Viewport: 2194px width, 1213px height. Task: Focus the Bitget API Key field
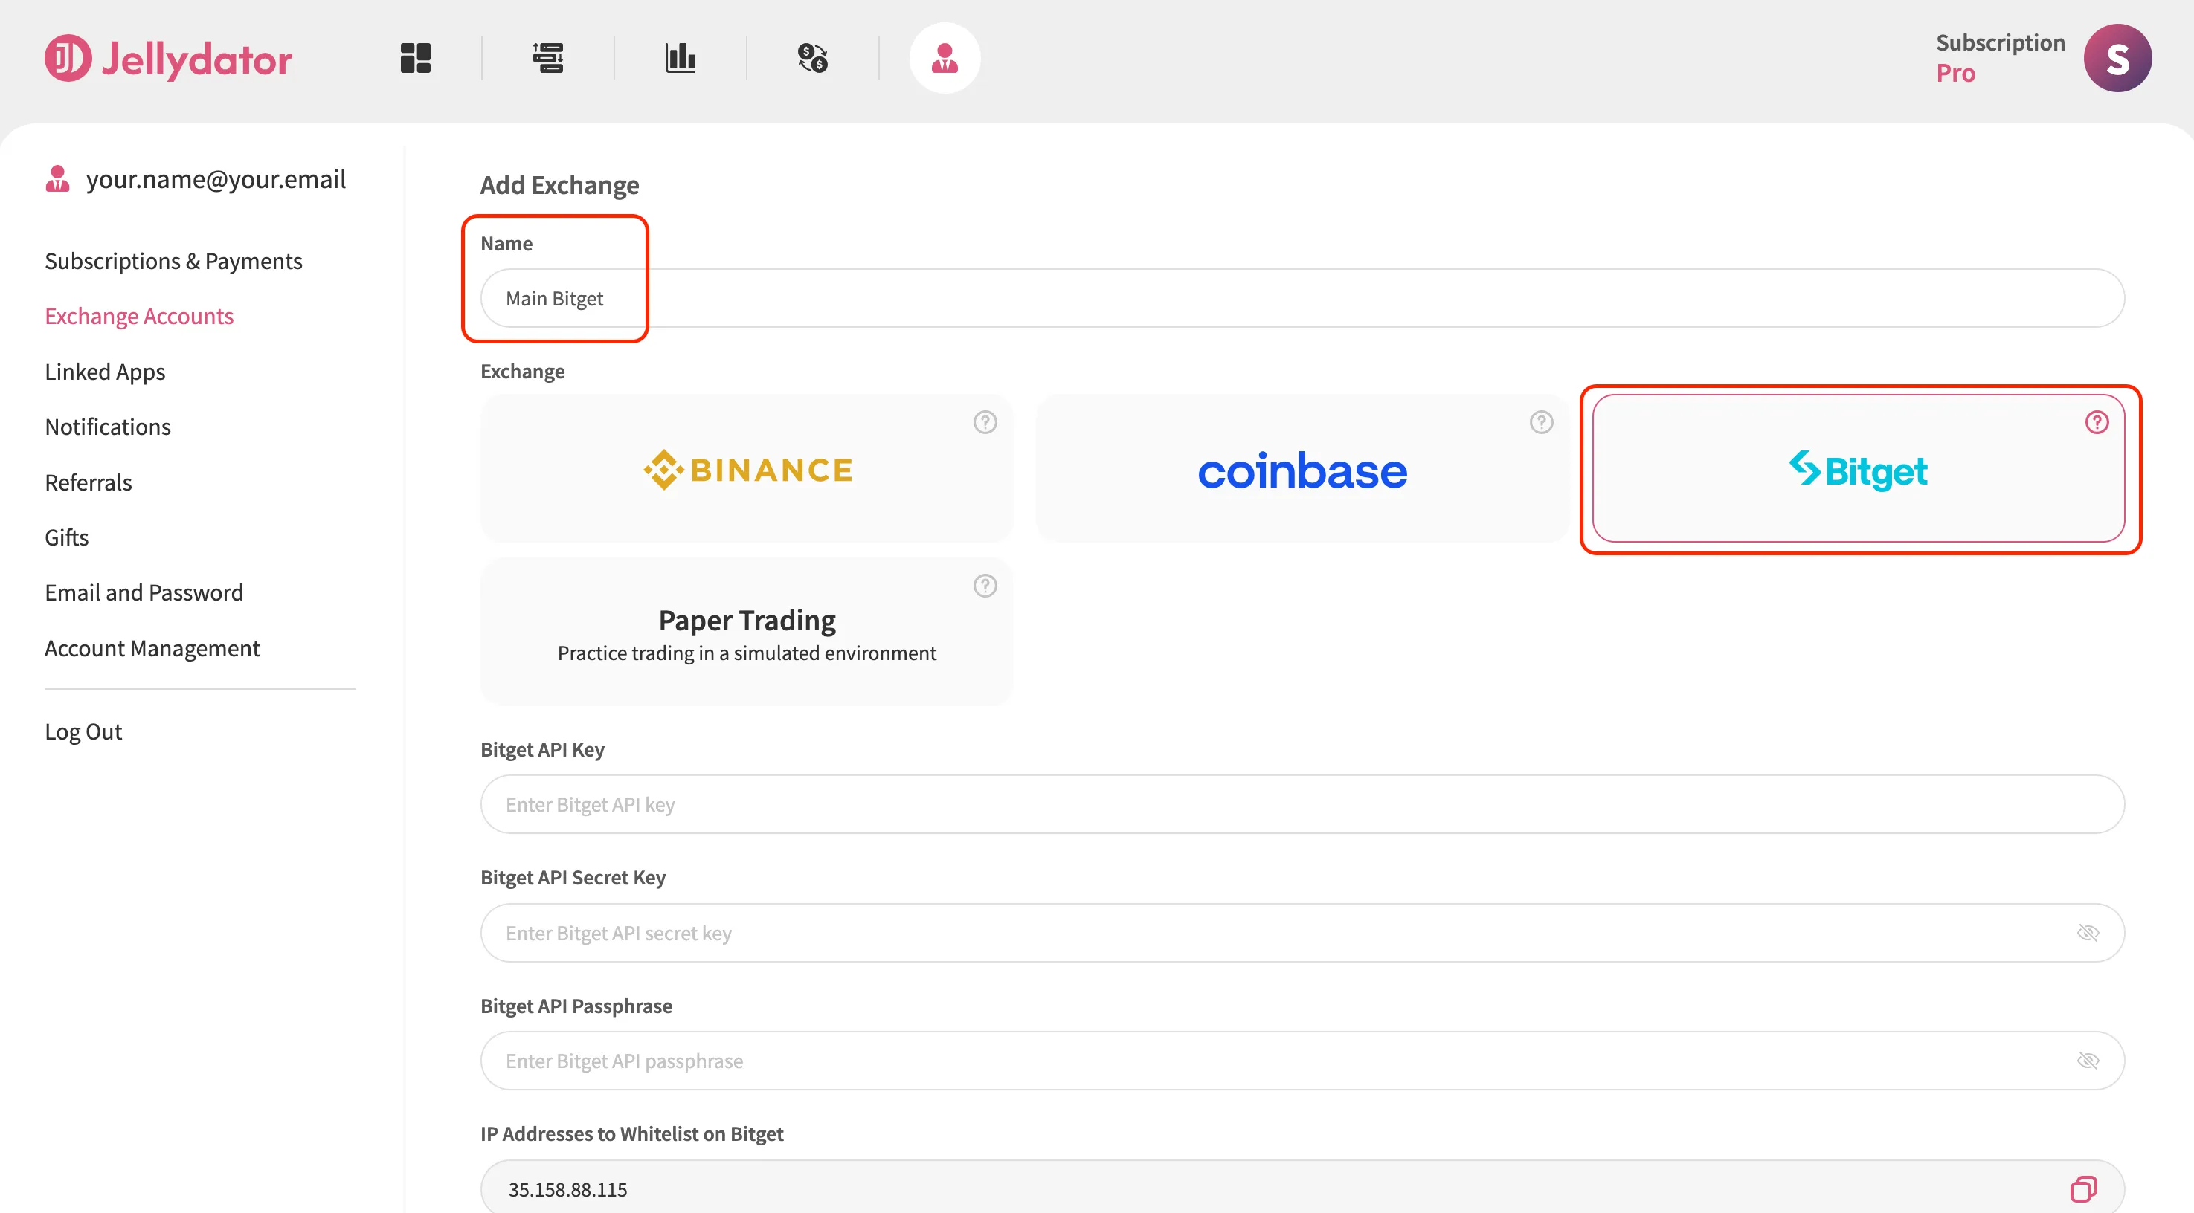1302,804
